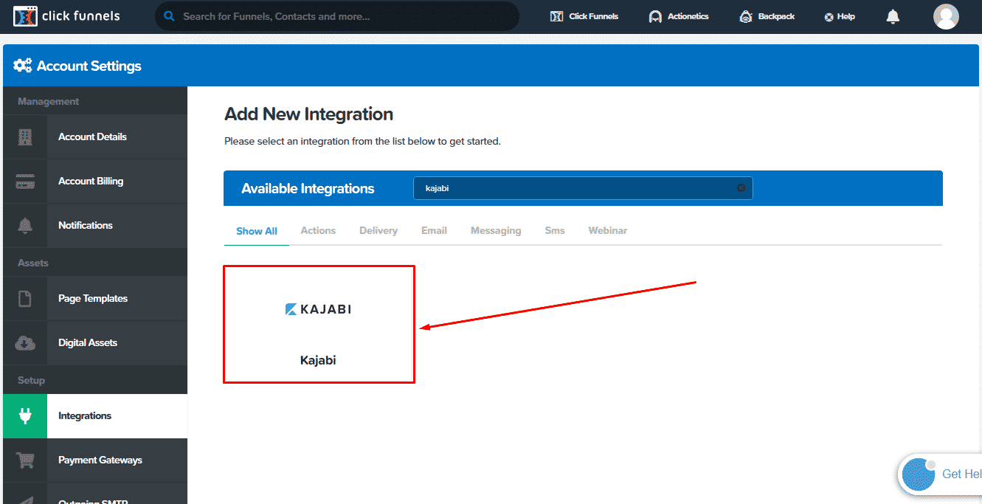Click the Account Details building icon
982x504 pixels.
tap(25, 137)
